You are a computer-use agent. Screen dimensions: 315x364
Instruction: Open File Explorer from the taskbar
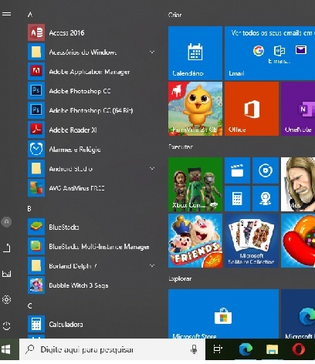click(272, 349)
